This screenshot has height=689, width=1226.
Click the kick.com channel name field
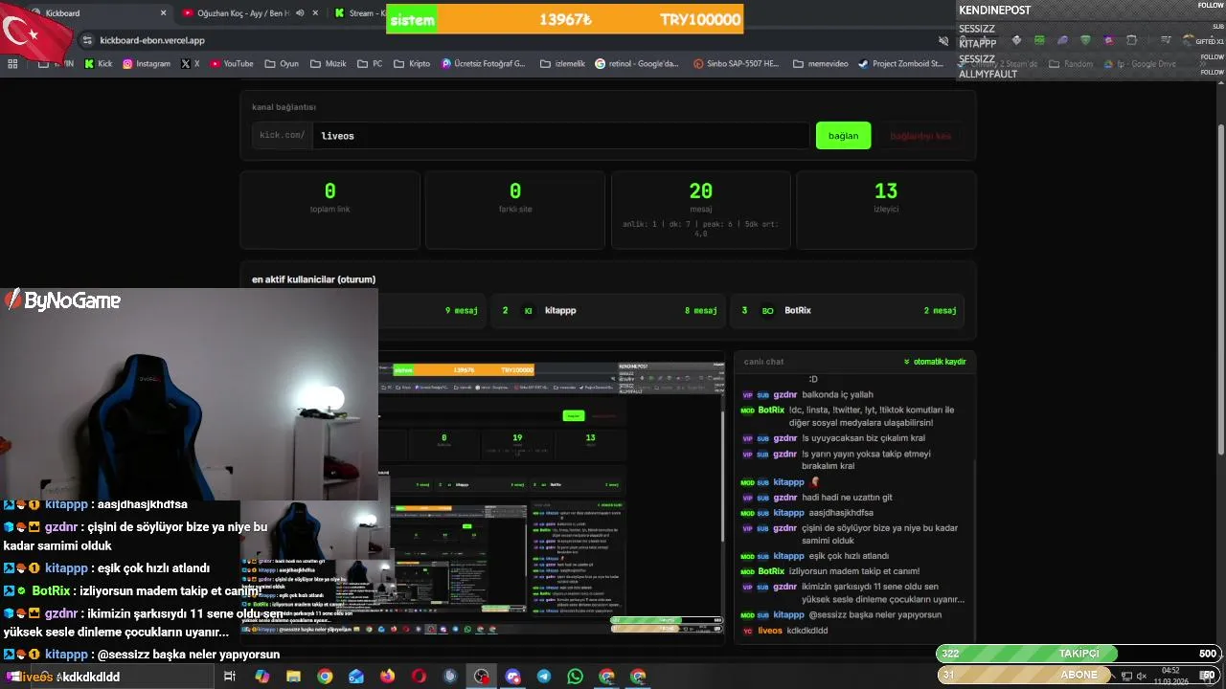[560, 135]
